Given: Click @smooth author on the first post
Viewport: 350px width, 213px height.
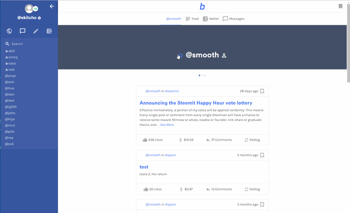Looking at the screenshot, I should tap(153, 91).
